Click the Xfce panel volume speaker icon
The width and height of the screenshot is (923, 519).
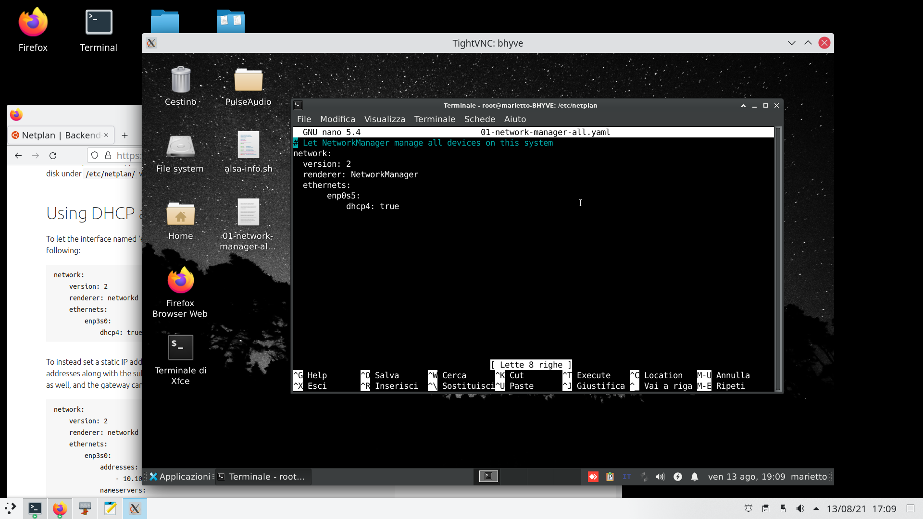(x=661, y=477)
